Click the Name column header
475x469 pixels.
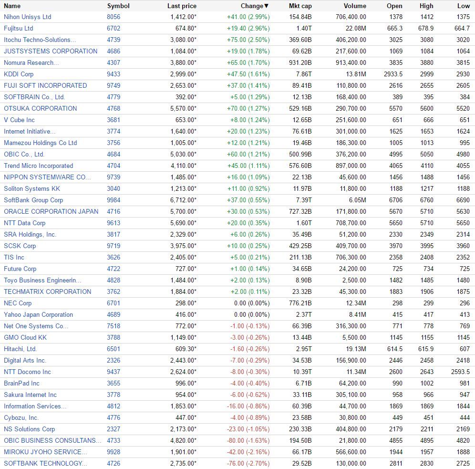[12, 6]
